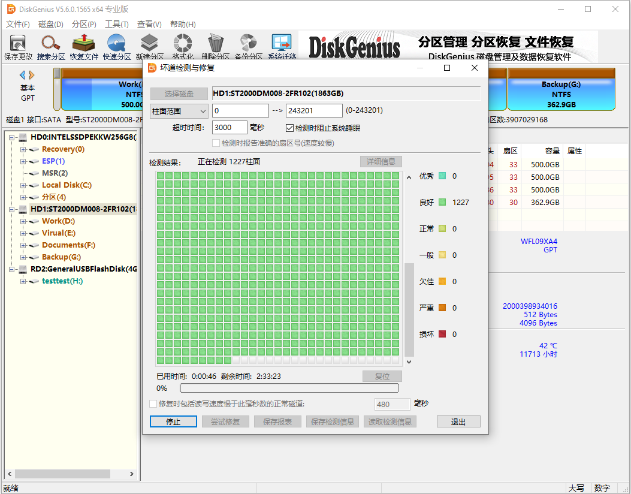
Task: Select MSR(2) in the disk tree
Action: click(55, 173)
